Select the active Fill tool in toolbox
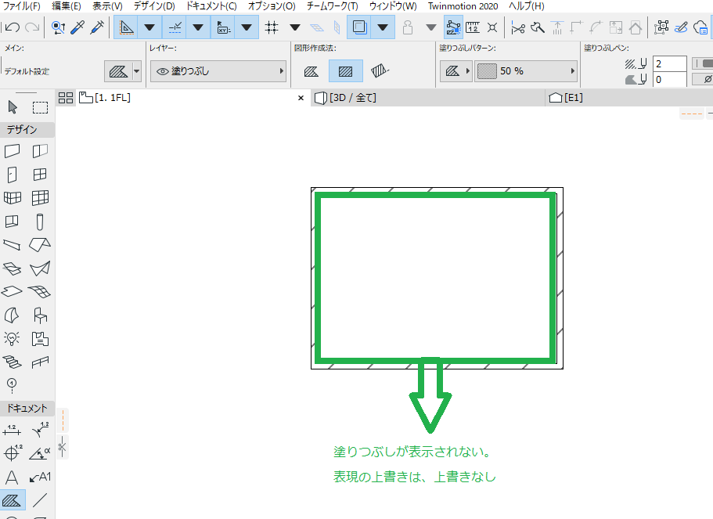713x519 pixels. [x=13, y=500]
